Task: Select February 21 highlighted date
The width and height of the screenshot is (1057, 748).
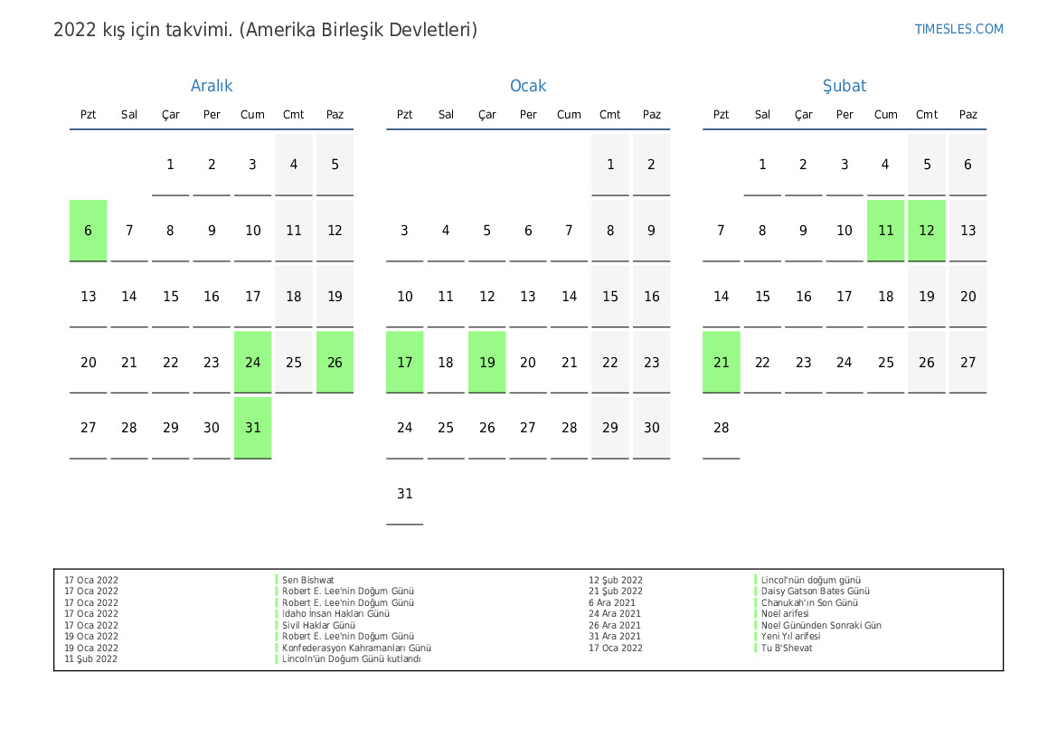Action: tap(721, 362)
